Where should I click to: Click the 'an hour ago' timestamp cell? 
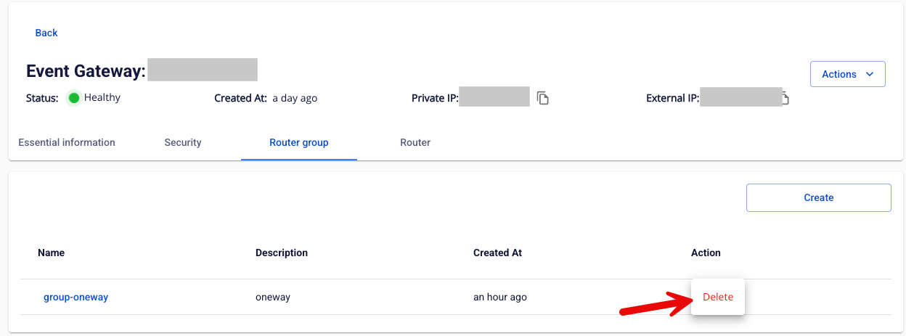(x=500, y=297)
